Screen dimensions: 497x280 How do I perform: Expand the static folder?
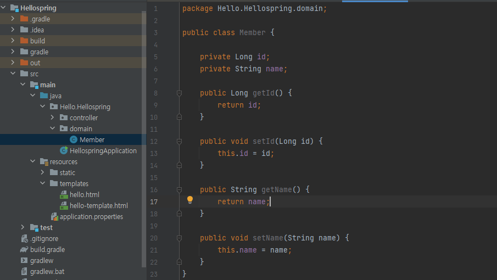click(x=42, y=172)
